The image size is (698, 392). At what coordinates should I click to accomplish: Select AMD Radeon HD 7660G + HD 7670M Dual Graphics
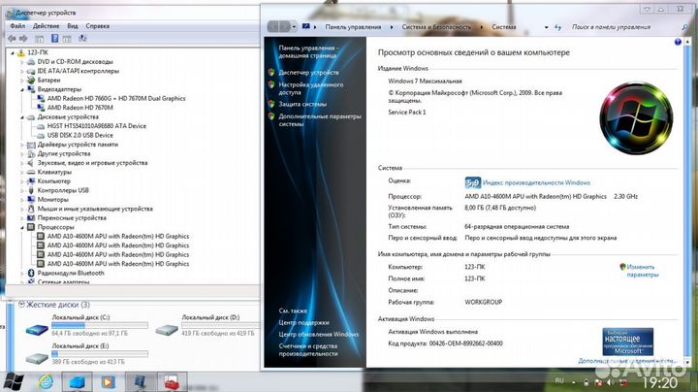tap(116, 98)
